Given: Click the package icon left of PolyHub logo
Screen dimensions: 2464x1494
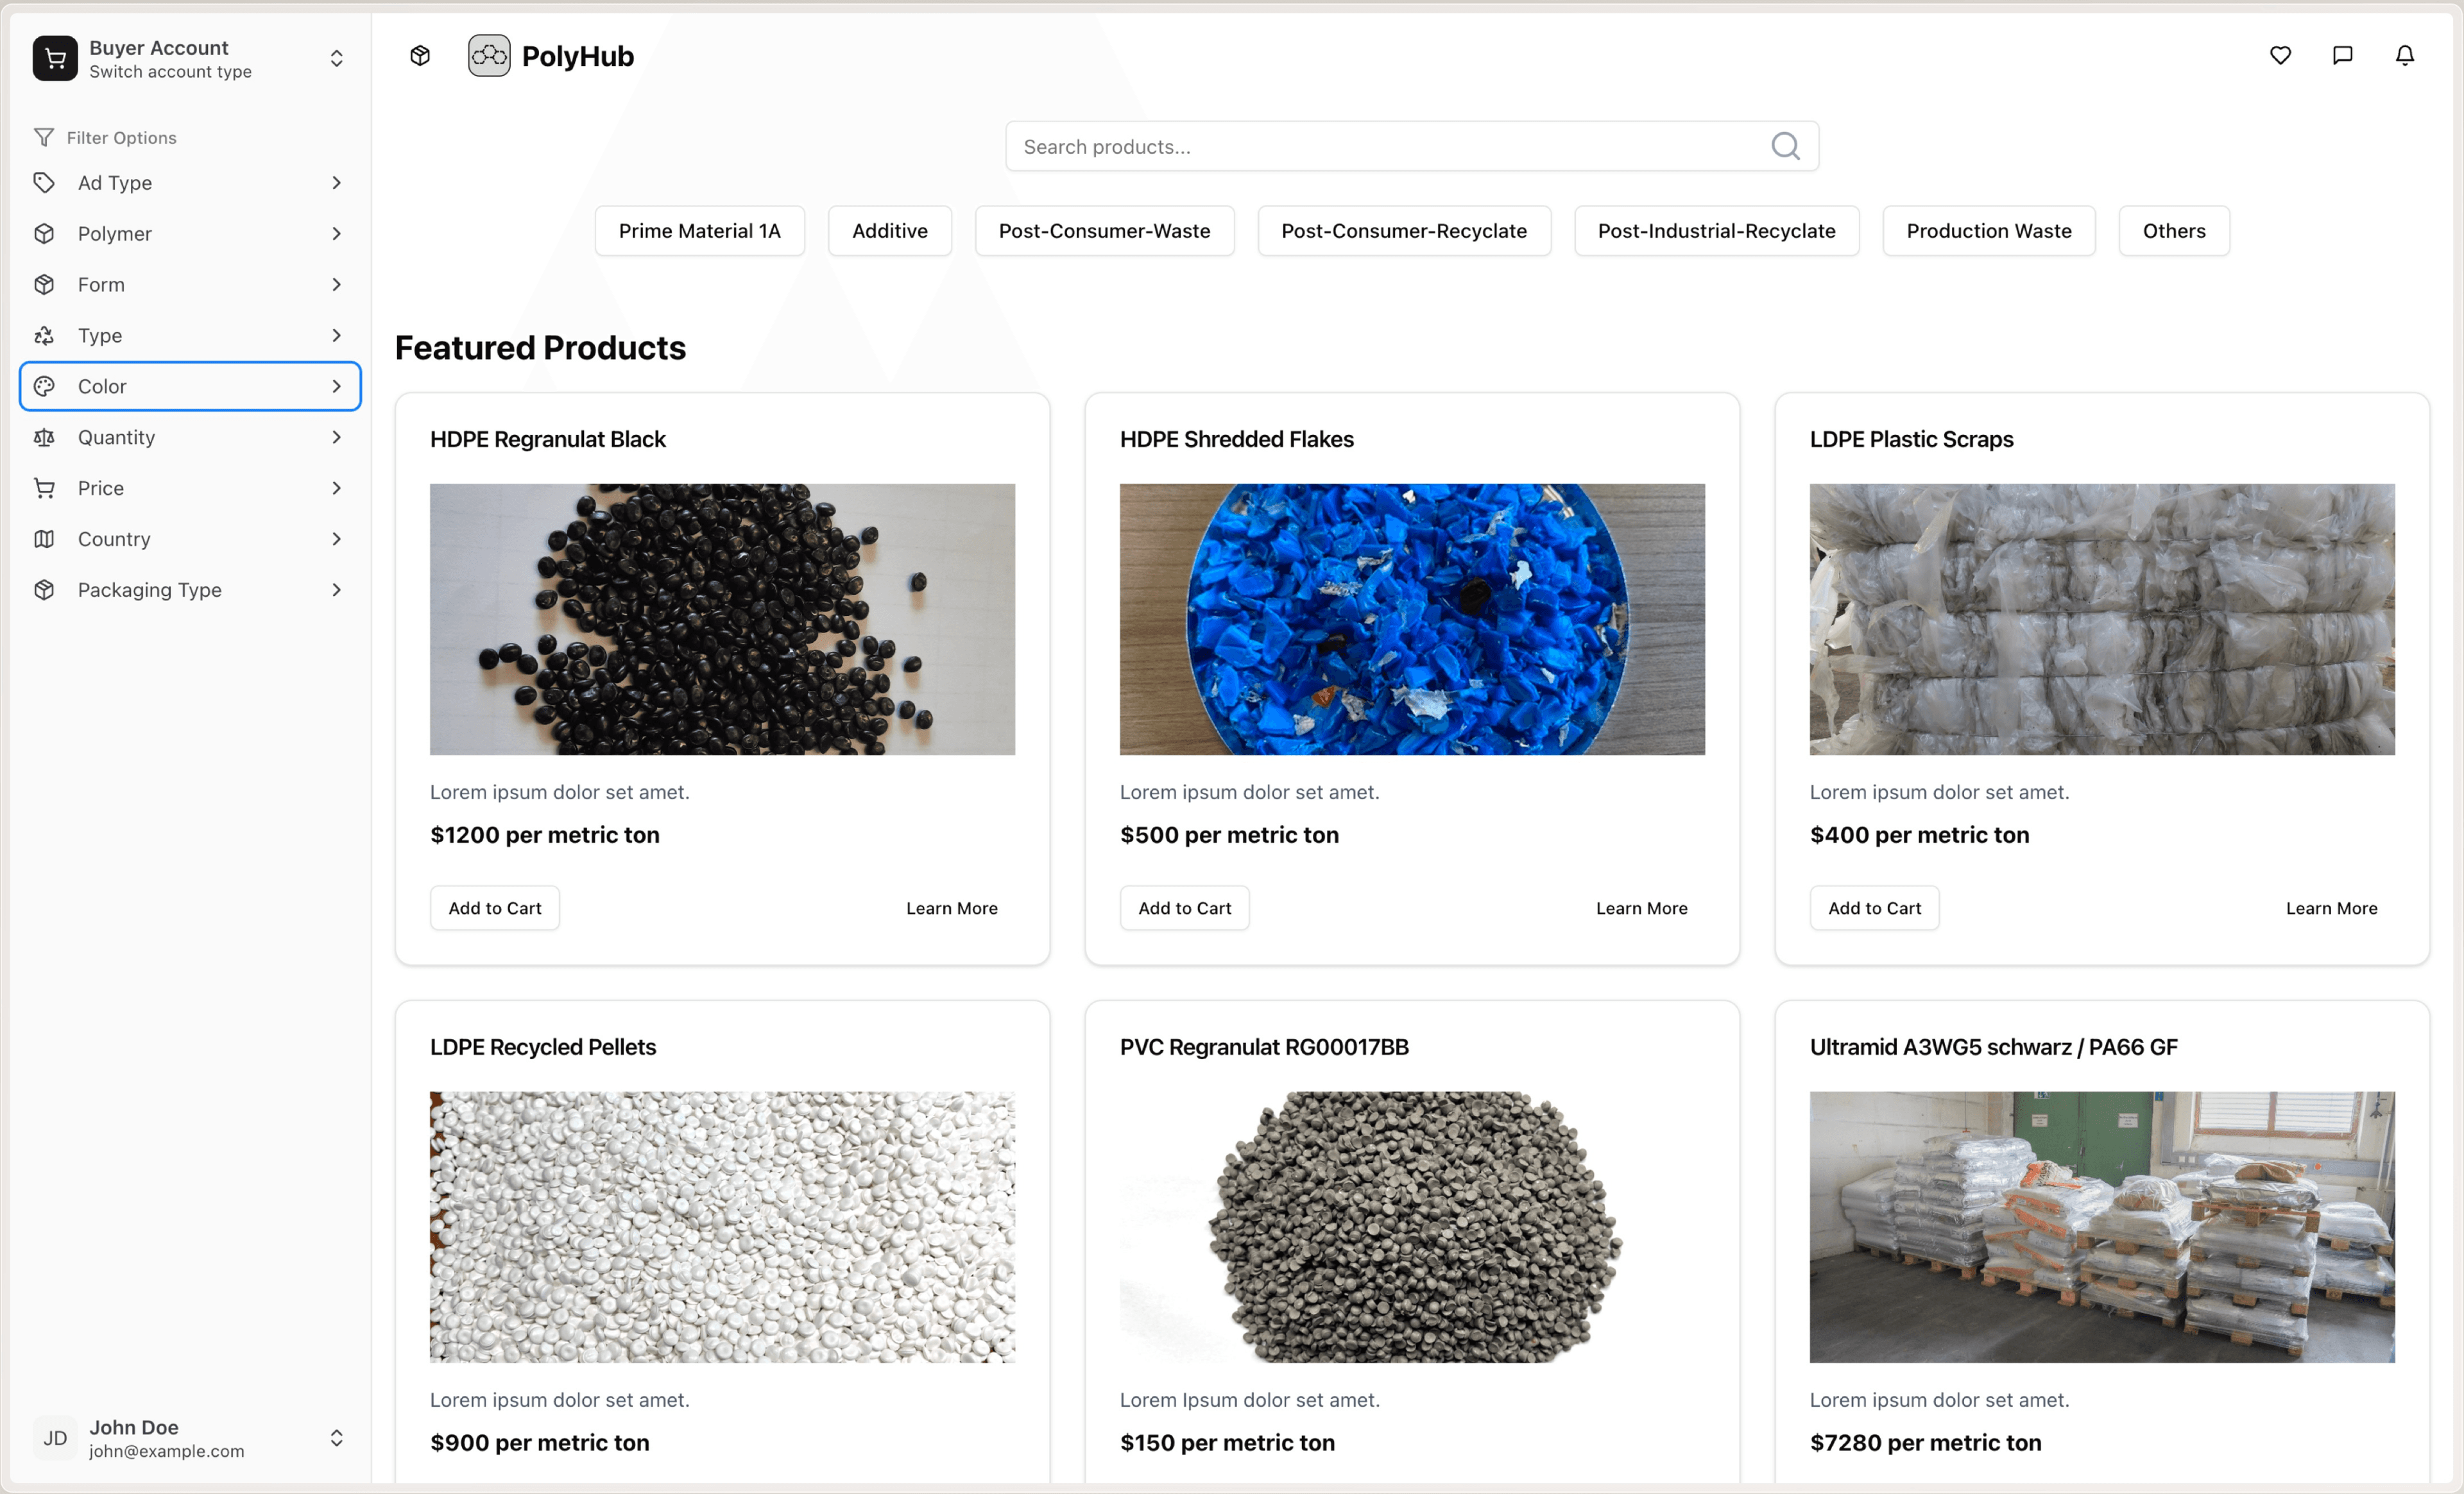Looking at the screenshot, I should 419,55.
